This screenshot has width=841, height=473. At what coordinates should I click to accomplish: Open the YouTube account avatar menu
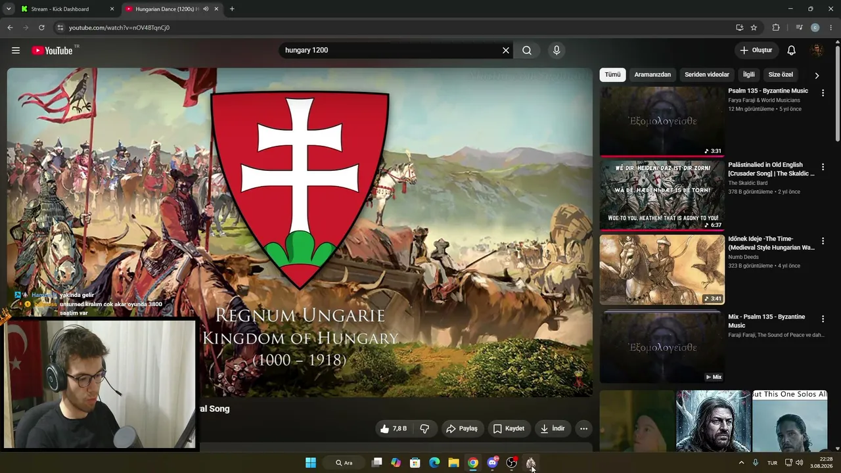(817, 51)
